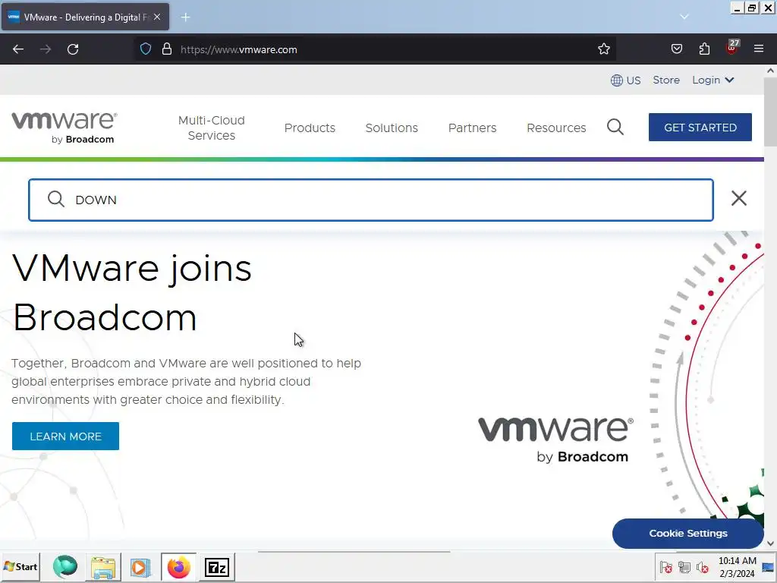
Task: Click the extension icon showing badge 27
Action: tap(732, 48)
